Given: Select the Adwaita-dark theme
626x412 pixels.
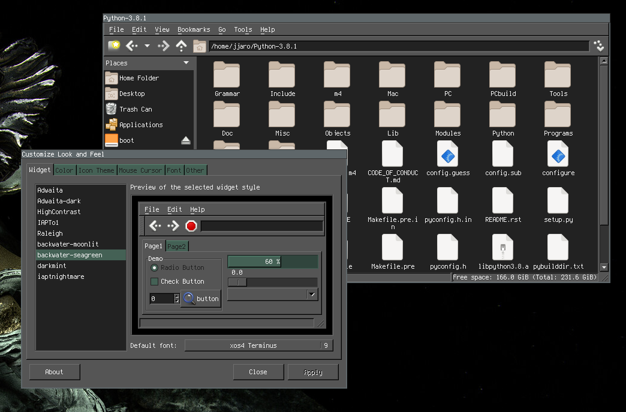Looking at the screenshot, I should tap(81, 201).
